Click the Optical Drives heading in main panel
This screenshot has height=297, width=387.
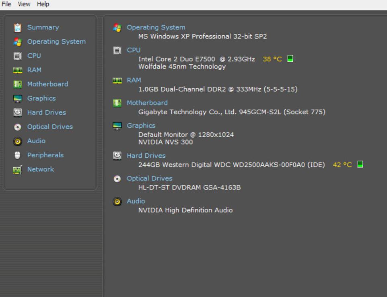click(150, 178)
